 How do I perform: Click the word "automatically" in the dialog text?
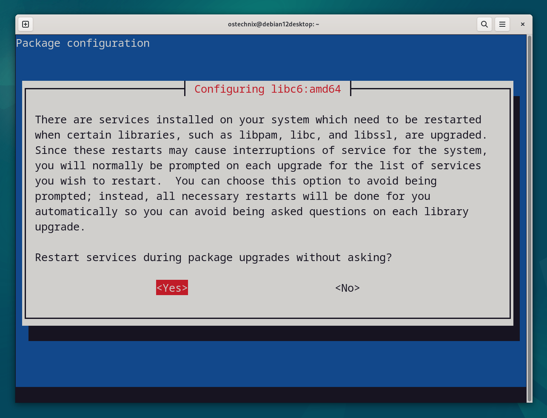coord(76,212)
